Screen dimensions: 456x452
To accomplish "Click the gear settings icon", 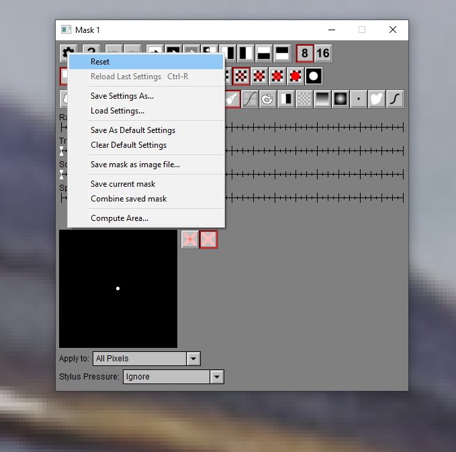I will (68, 53).
